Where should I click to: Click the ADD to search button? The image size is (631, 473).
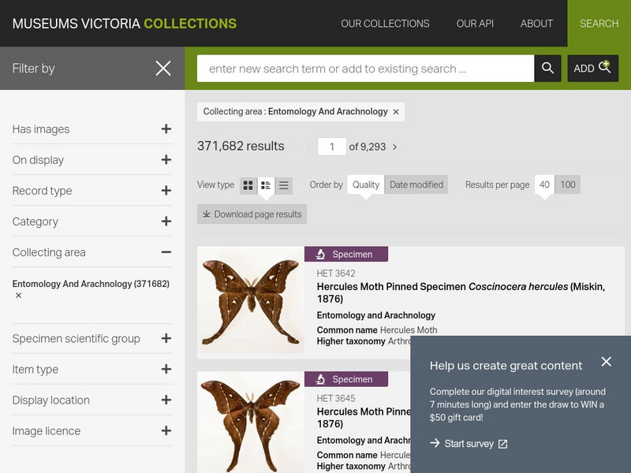coord(592,69)
